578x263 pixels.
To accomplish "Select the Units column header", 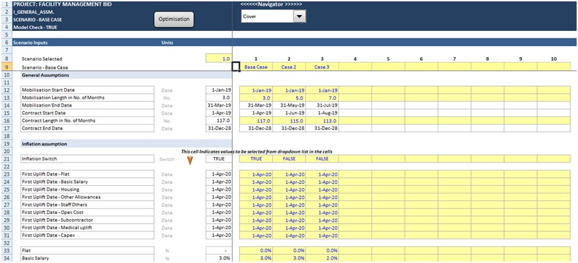I will [167, 43].
